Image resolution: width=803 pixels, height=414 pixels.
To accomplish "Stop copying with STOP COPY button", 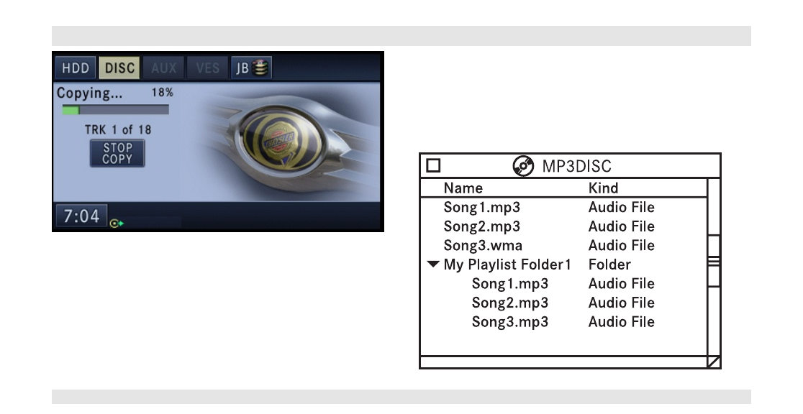I will 117,154.
